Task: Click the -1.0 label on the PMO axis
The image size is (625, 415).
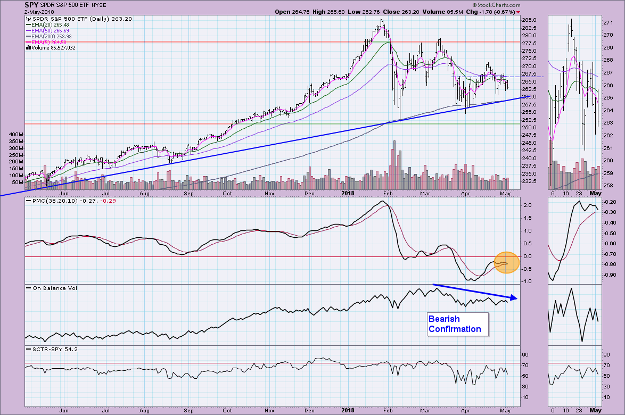Action: tap(527, 281)
